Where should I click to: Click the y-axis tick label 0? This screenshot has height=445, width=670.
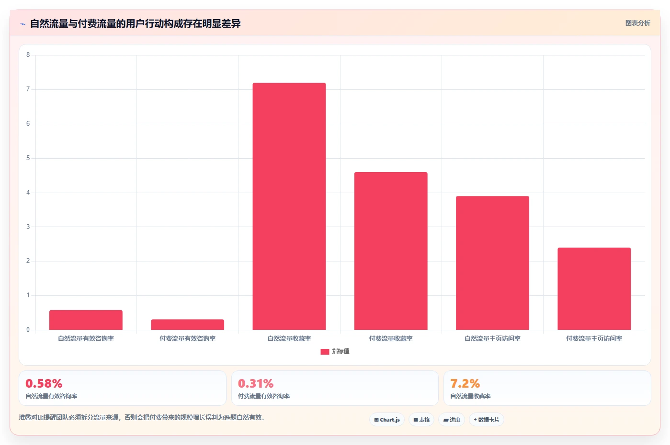(28, 330)
